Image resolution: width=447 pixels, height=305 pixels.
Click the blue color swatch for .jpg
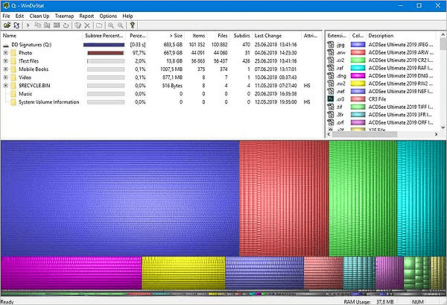(357, 44)
